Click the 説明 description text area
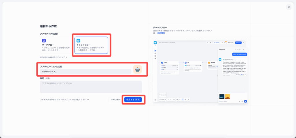This screenshot has height=138, width=296. pyautogui.click(x=91, y=87)
